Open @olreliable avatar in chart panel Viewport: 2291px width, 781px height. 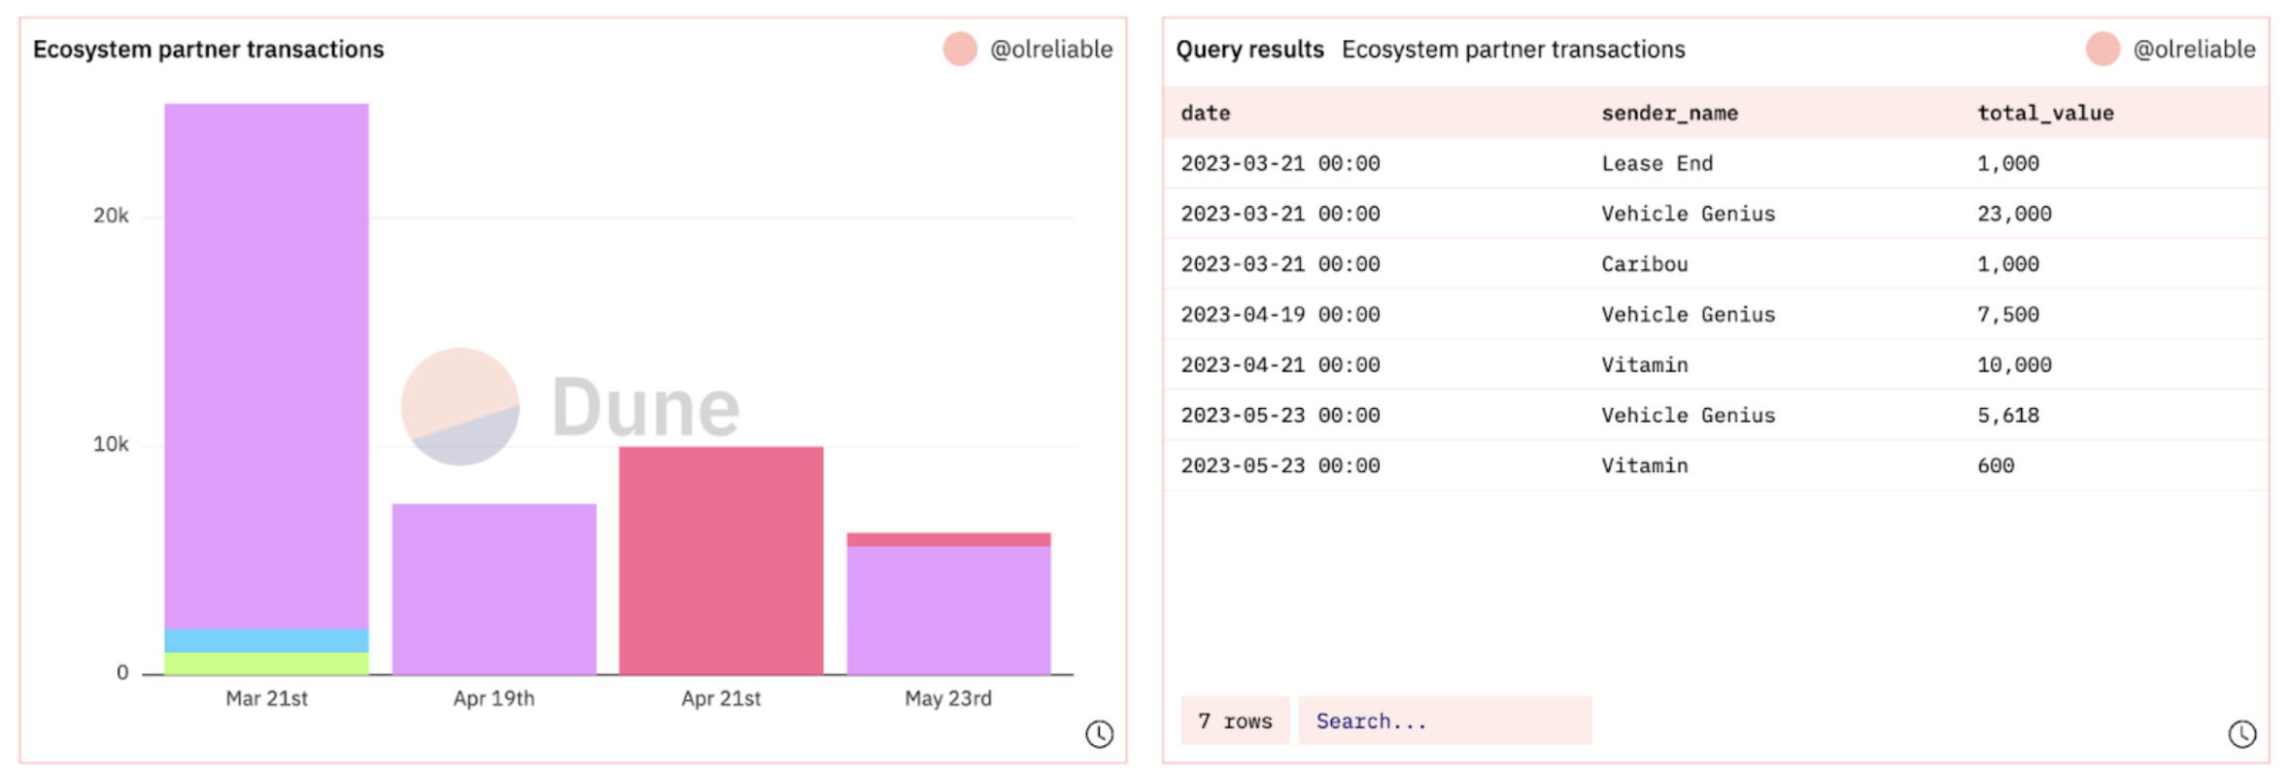click(x=960, y=50)
